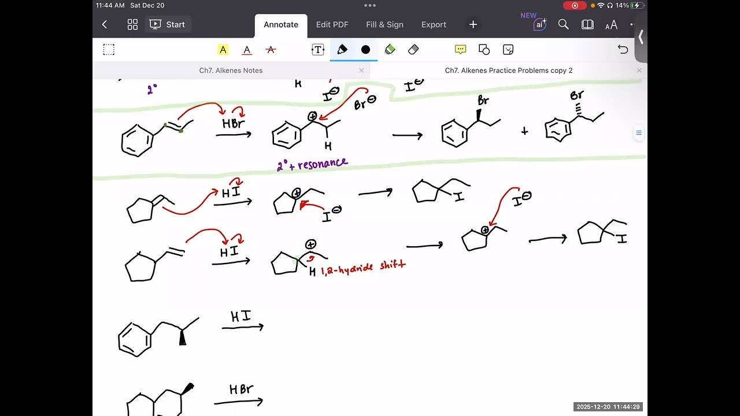Tap the side panel pull handle
The width and height of the screenshot is (740, 416).
click(641, 37)
